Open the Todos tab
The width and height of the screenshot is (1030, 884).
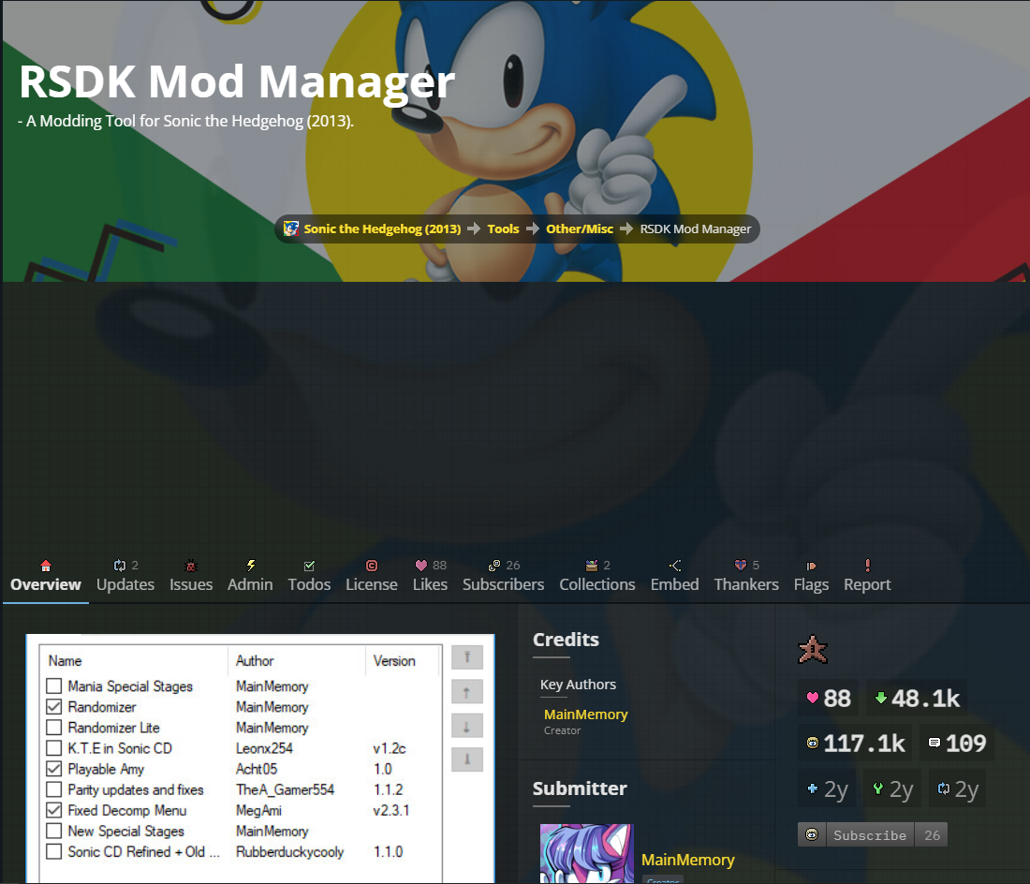[x=309, y=577]
